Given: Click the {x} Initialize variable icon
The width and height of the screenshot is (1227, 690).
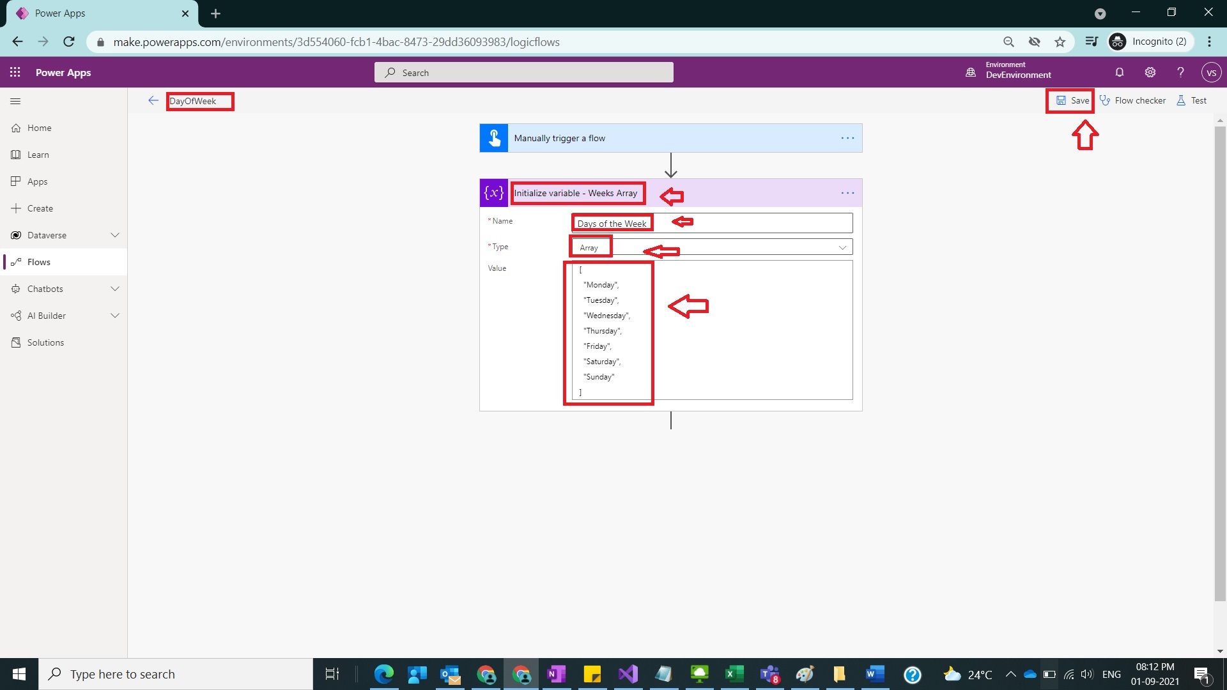Looking at the screenshot, I should (x=493, y=192).
